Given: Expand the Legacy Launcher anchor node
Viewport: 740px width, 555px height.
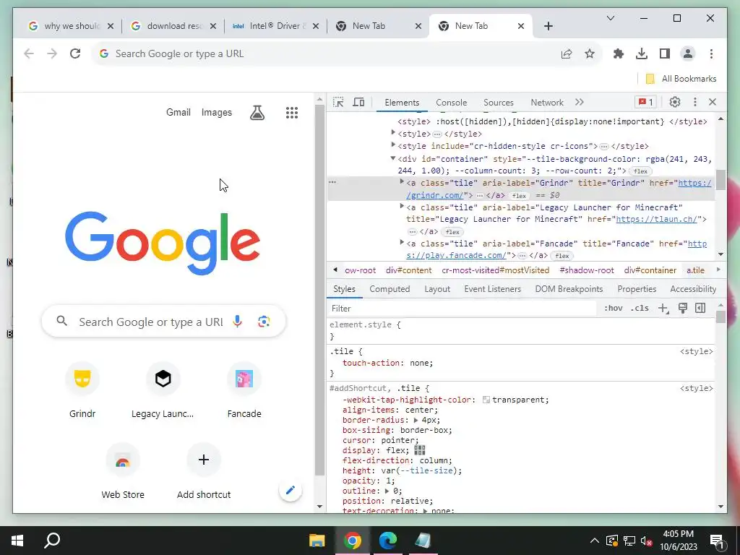Looking at the screenshot, I should pos(402,206).
